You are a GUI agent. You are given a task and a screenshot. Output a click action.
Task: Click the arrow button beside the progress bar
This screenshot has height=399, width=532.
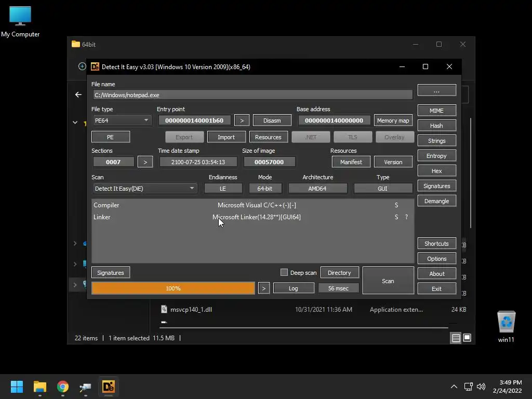click(x=263, y=288)
